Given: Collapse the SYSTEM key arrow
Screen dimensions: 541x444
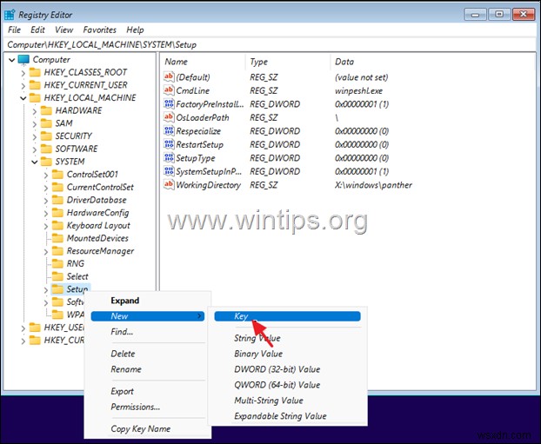Looking at the screenshot, I should tap(35, 162).
